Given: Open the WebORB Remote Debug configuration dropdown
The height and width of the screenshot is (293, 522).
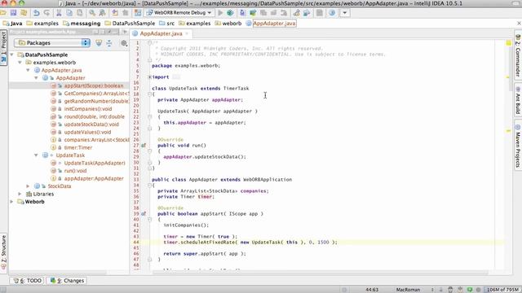Looking at the screenshot, I should pyautogui.click(x=179, y=13).
